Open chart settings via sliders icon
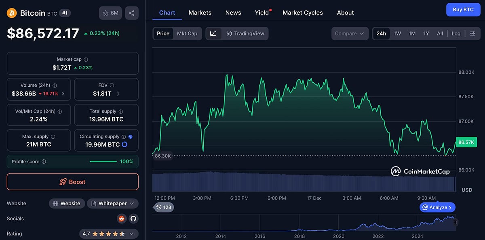Image resolution: width=485 pixels, height=240 pixels. click(473, 33)
